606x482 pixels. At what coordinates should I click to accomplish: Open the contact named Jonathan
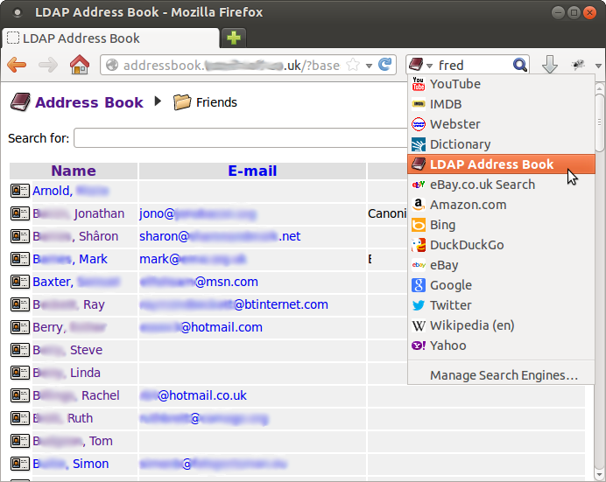[79, 213]
